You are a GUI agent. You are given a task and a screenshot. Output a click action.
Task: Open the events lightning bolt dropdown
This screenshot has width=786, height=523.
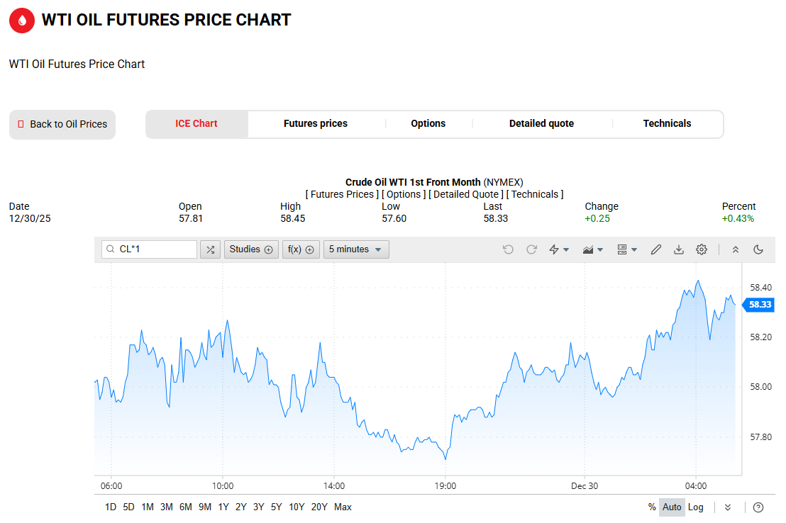559,249
